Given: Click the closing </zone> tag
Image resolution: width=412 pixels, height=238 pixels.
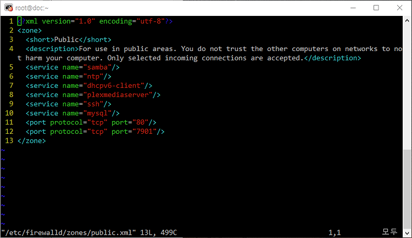Looking at the screenshot, I should point(31,140).
